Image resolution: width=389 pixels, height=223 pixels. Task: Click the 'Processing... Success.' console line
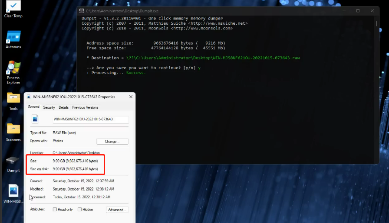click(116, 73)
